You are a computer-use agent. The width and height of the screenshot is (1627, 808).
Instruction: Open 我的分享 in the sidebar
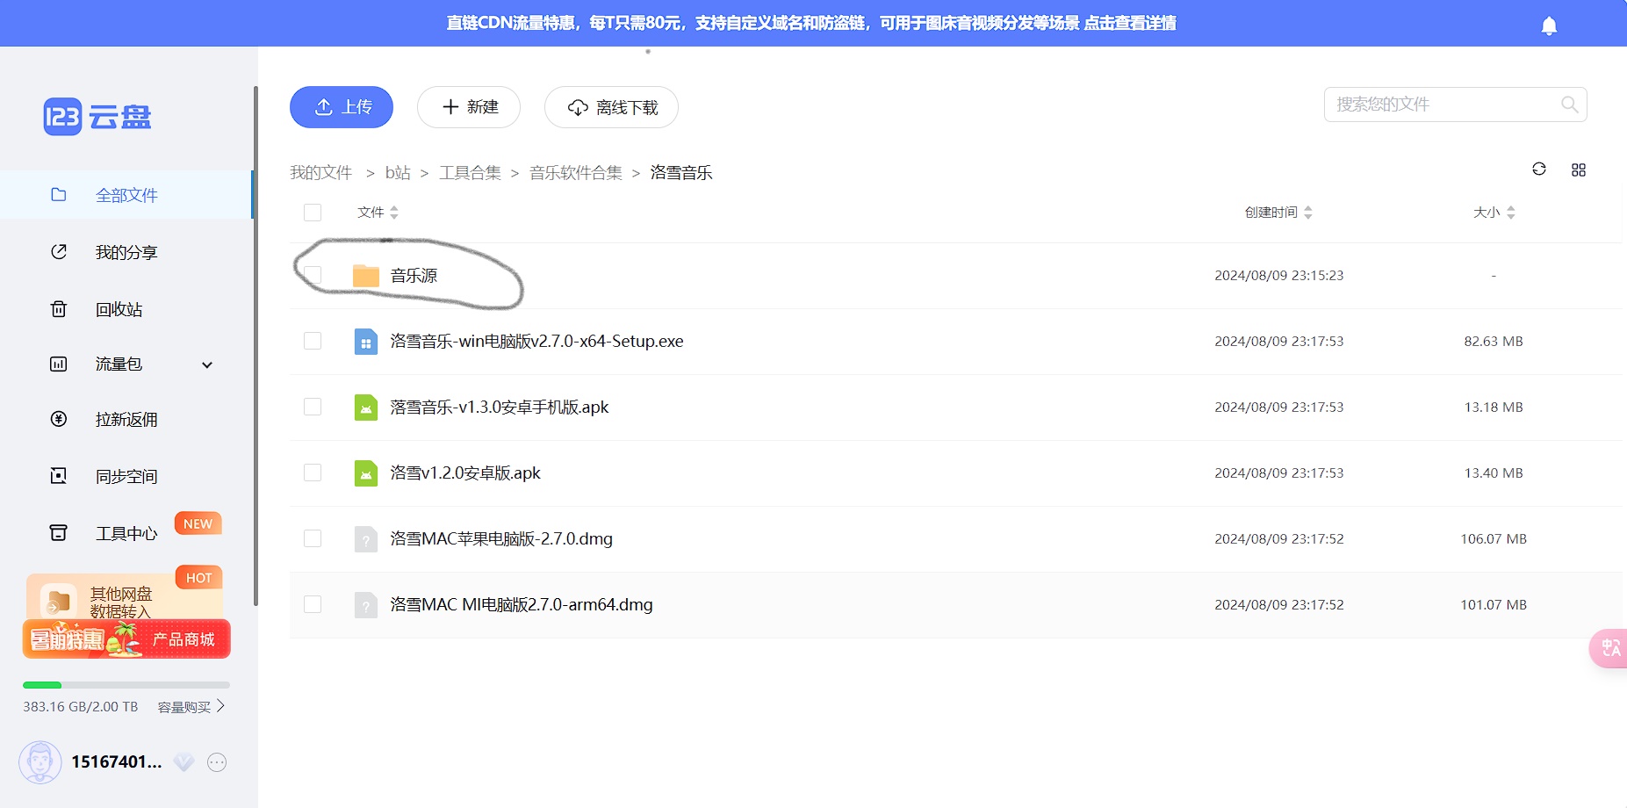pyautogui.click(x=126, y=252)
